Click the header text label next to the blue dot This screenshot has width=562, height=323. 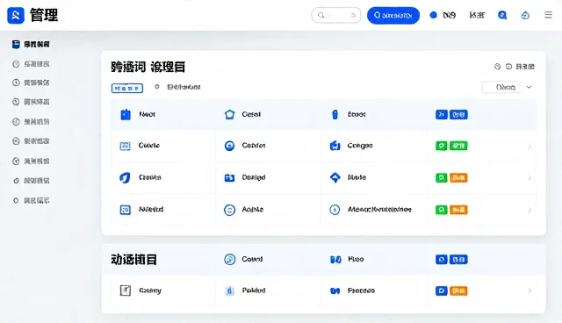coord(449,15)
